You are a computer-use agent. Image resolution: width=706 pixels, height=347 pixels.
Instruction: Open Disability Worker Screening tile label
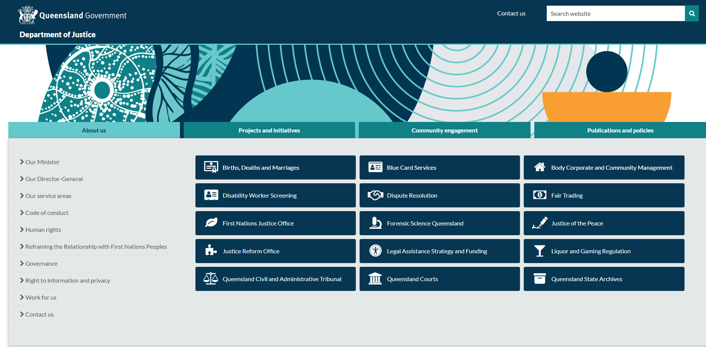(x=259, y=195)
